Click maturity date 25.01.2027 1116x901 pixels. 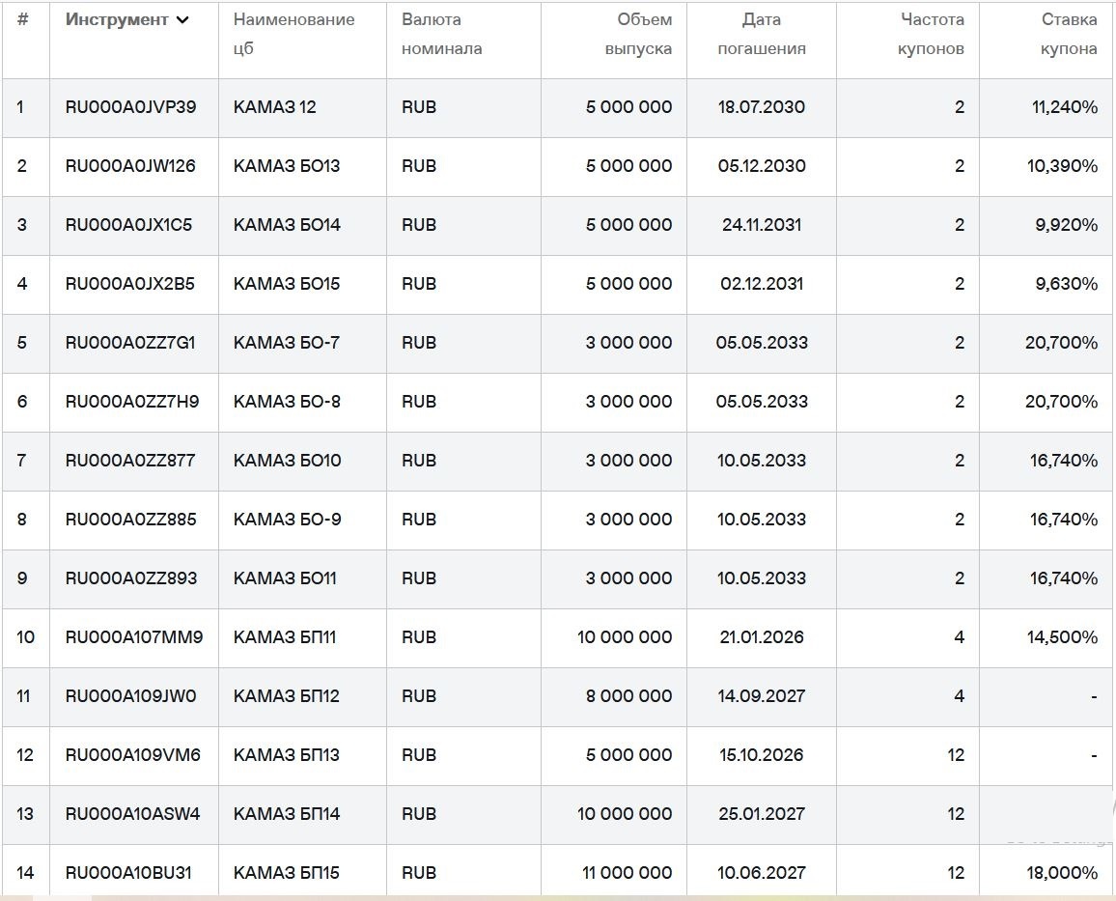[x=762, y=815]
